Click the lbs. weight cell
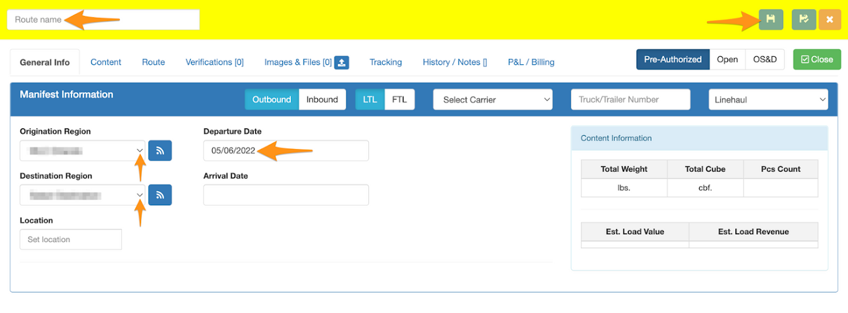This screenshot has width=848, height=313. [x=624, y=188]
